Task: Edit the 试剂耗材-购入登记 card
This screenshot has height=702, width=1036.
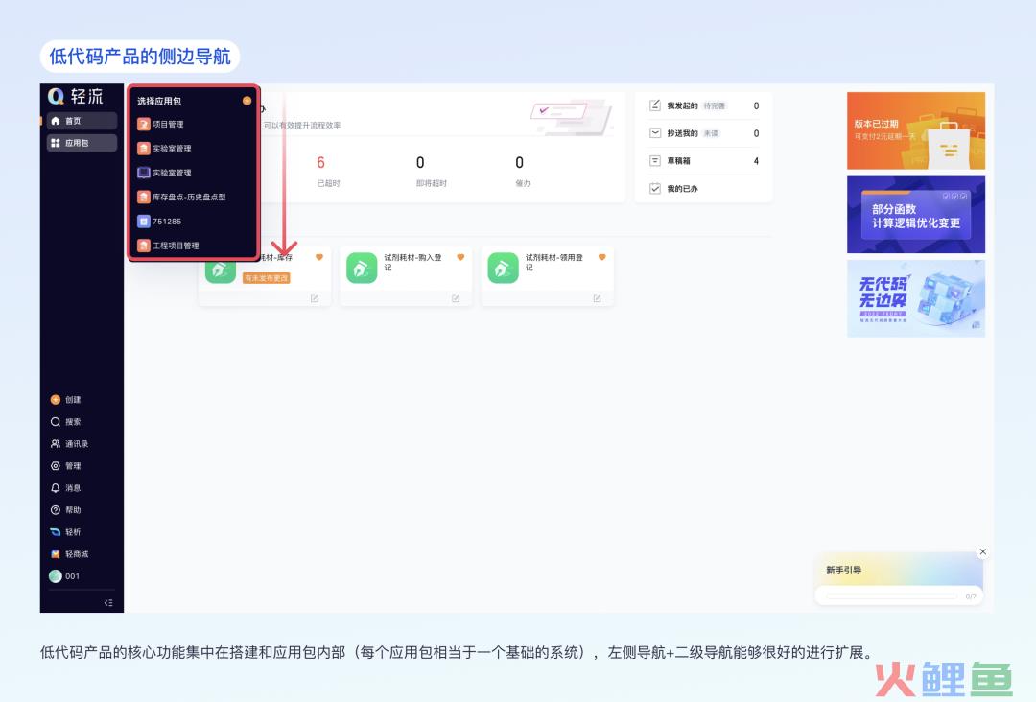Action: click(456, 299)
